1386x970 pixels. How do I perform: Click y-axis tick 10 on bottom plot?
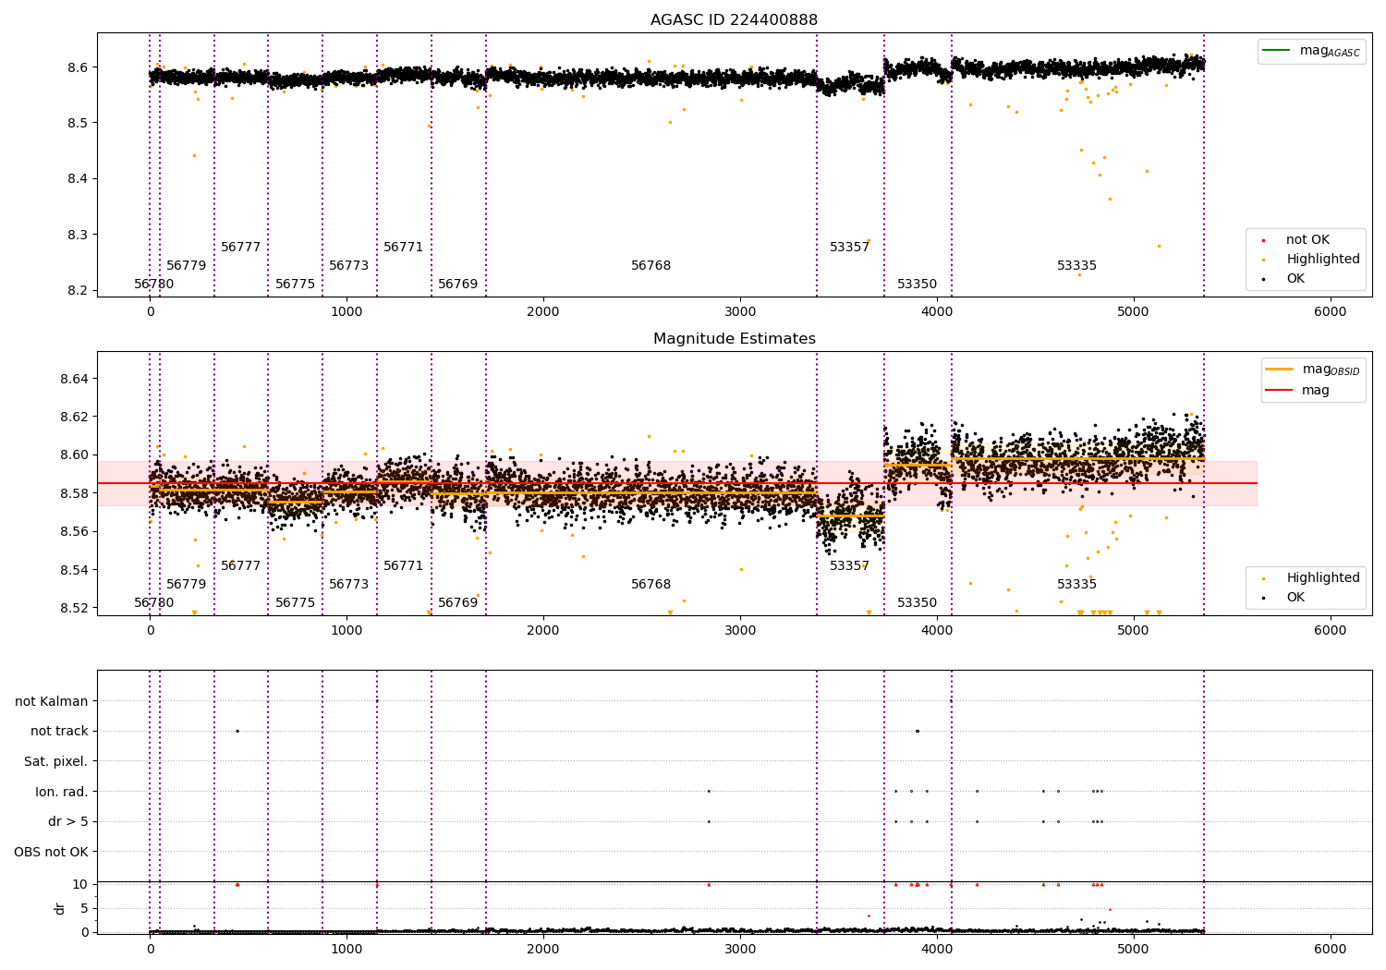point(80,884)
